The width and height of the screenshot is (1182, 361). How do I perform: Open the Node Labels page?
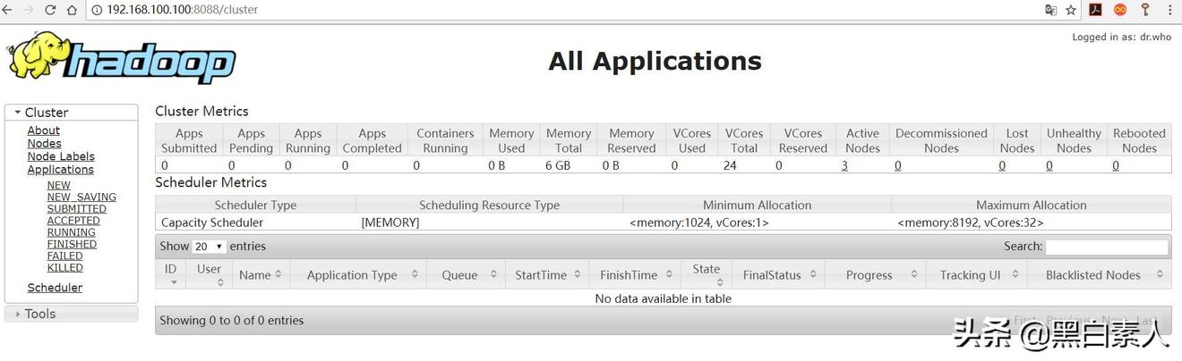coord(61,156)
